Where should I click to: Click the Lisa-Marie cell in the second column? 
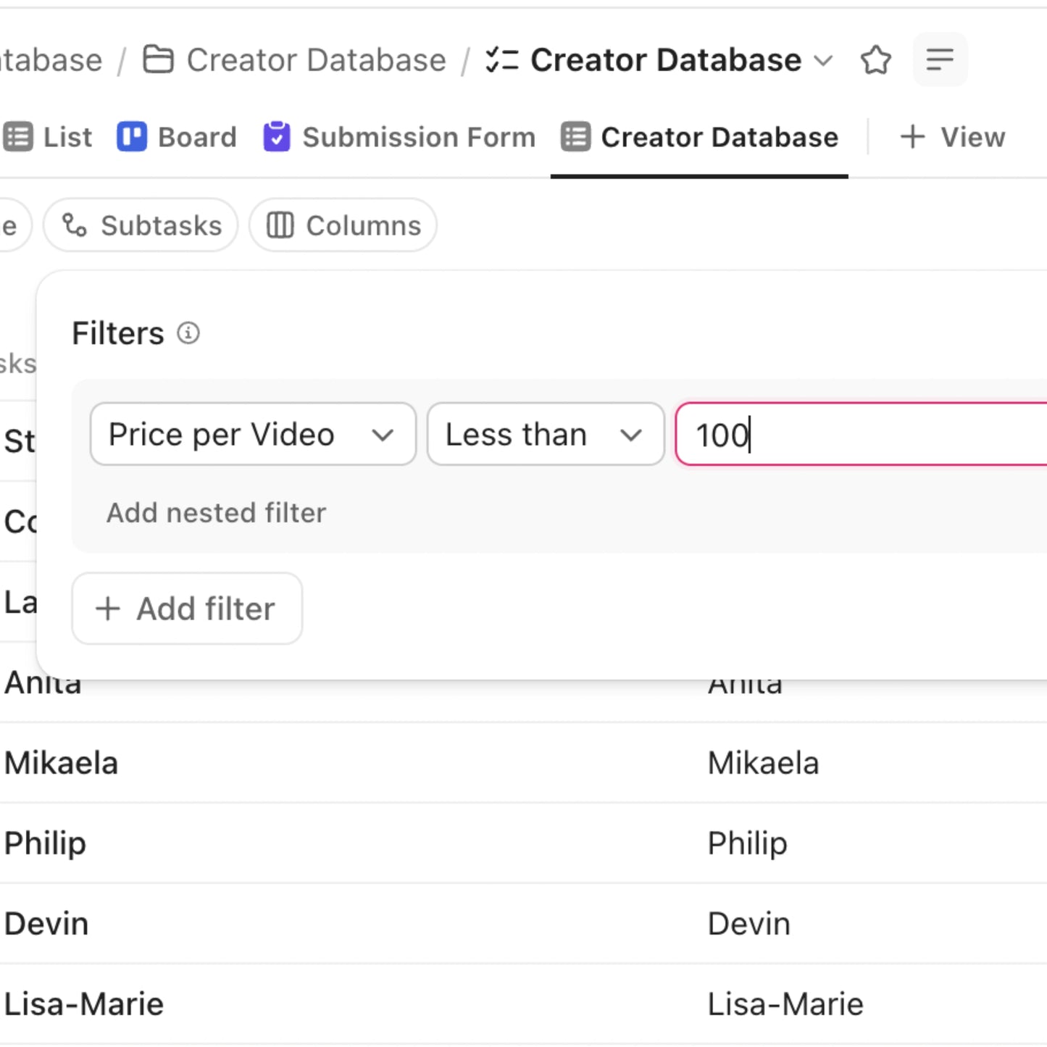coord(785,1004)
